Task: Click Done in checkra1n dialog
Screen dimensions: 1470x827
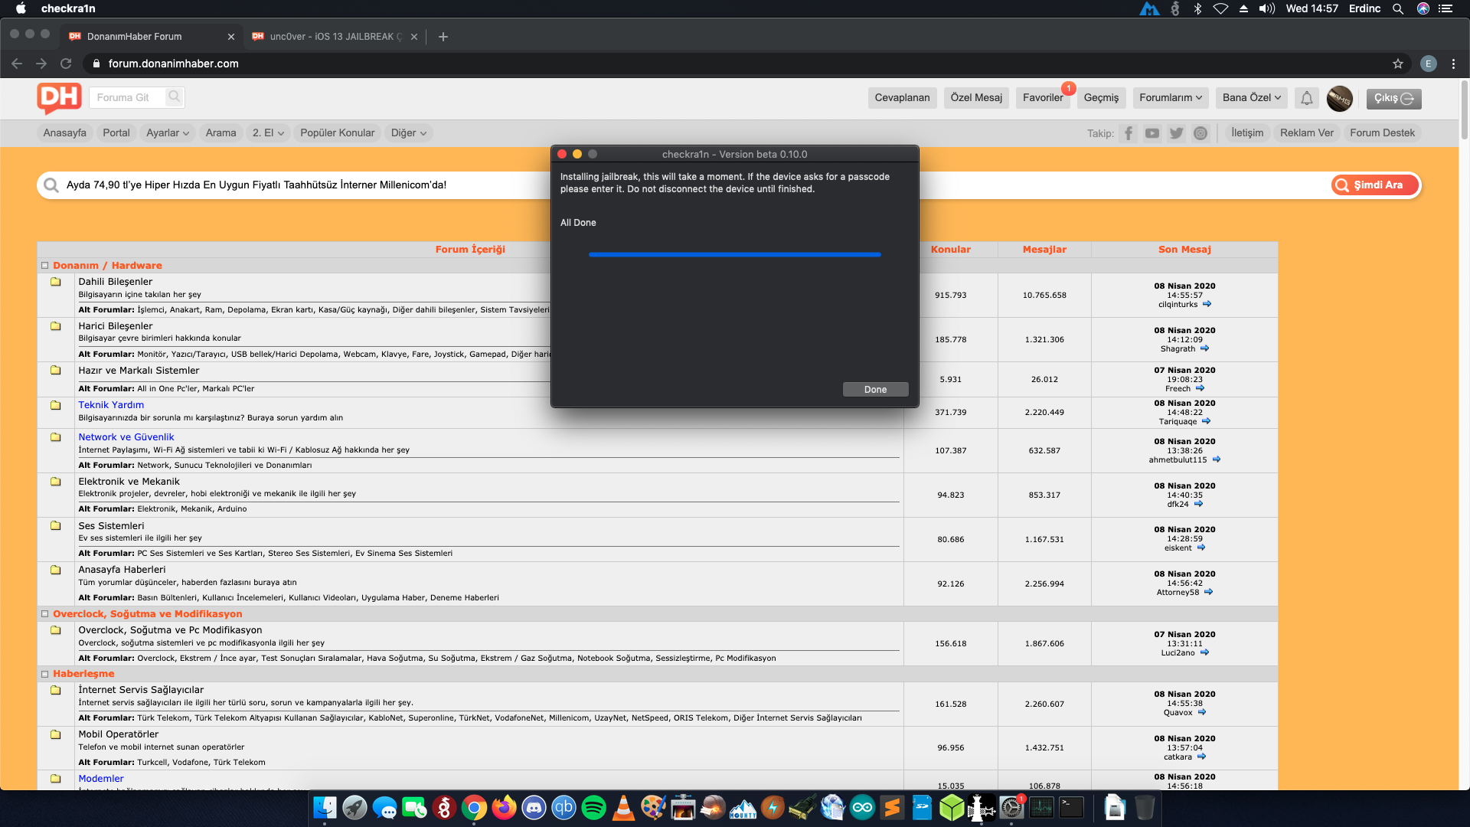Action: click(x=875, y=390)
